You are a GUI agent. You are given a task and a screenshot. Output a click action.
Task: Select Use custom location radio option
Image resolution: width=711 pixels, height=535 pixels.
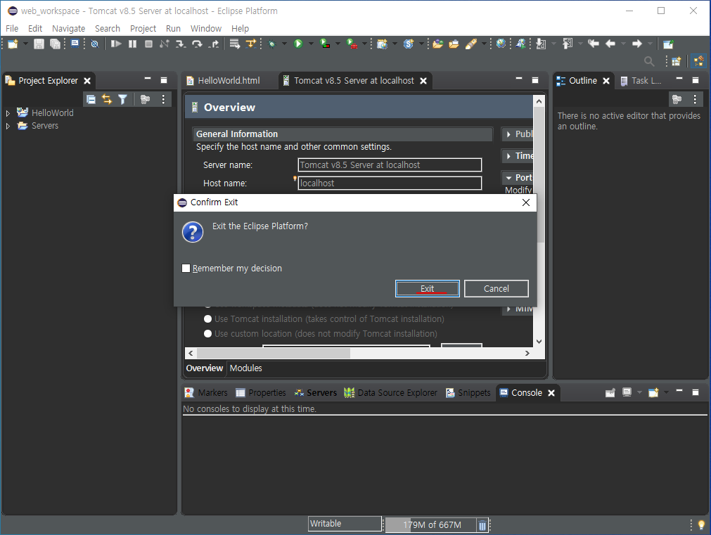207,334
